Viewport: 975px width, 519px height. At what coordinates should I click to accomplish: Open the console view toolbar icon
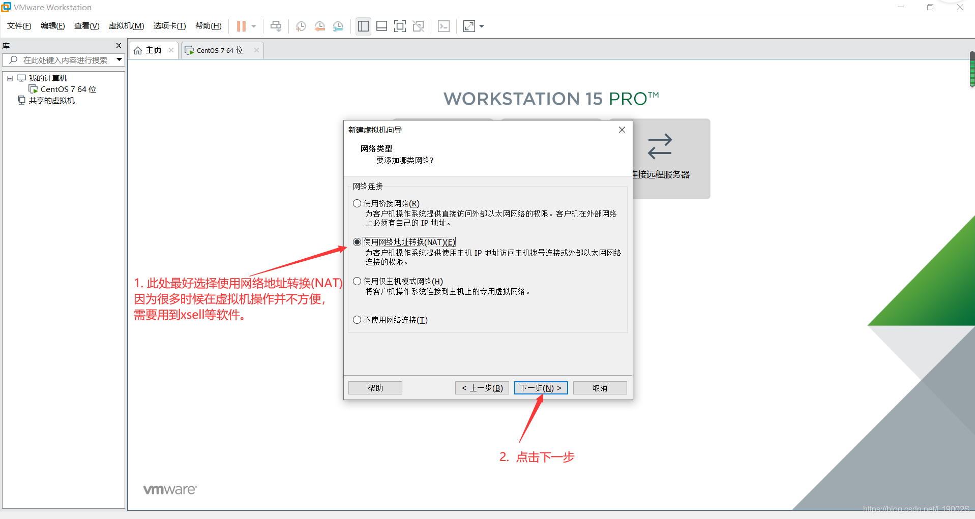click(444, 26)
